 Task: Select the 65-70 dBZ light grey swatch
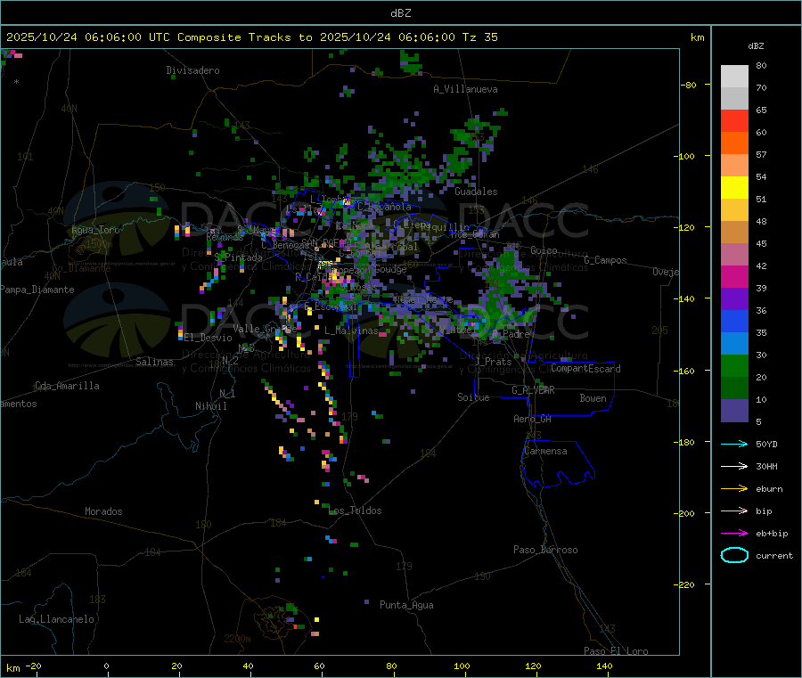[x=734, y=99]
